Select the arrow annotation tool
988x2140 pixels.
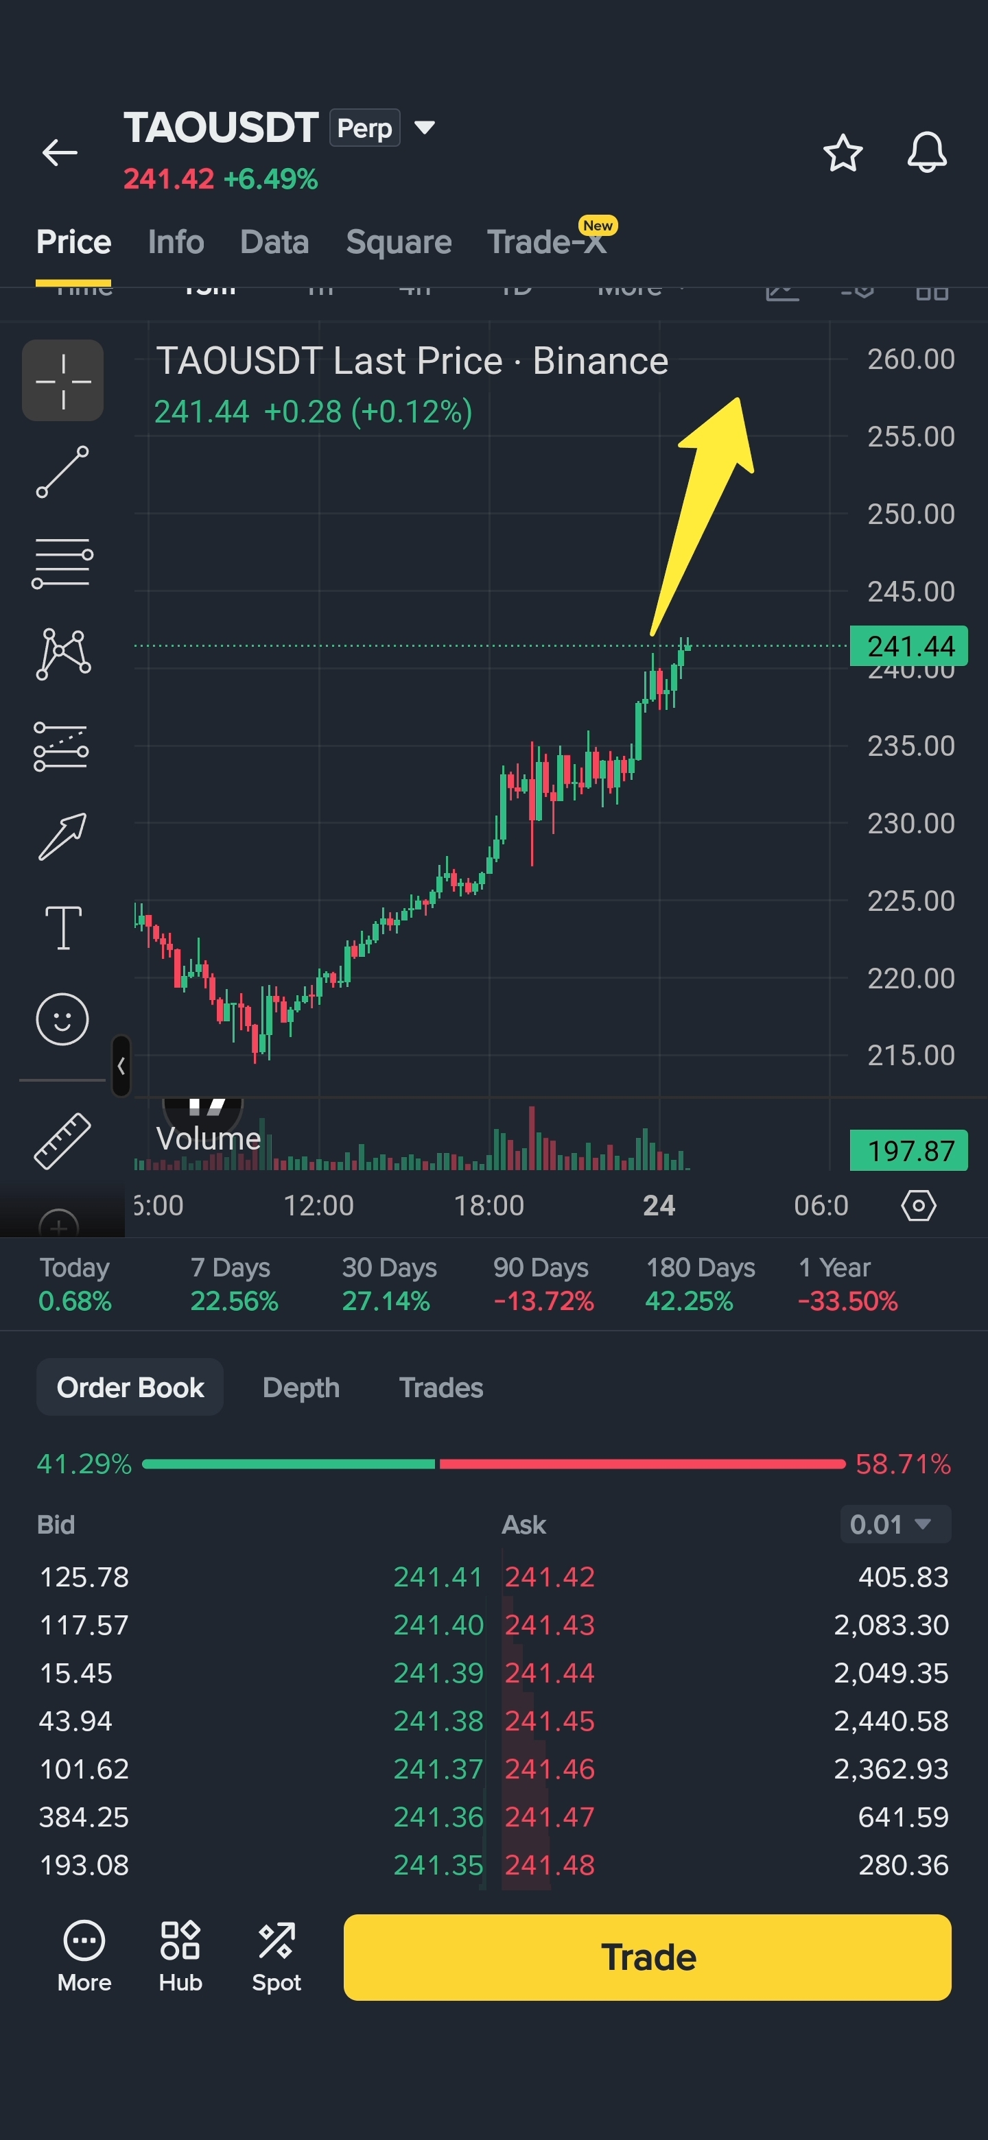(x=63, y=835)
